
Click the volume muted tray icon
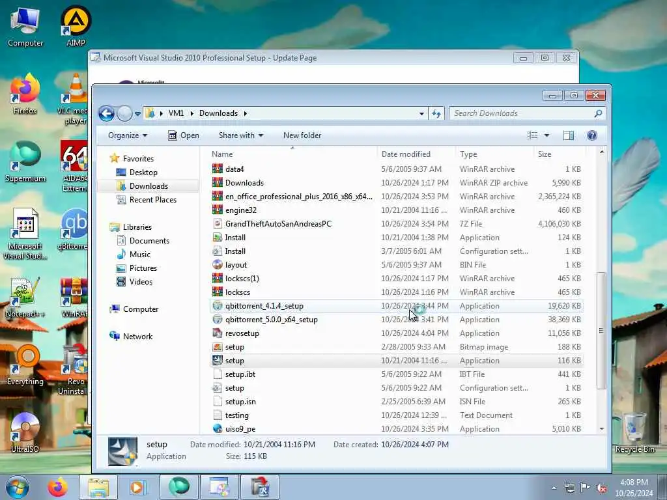coord(601,488)
